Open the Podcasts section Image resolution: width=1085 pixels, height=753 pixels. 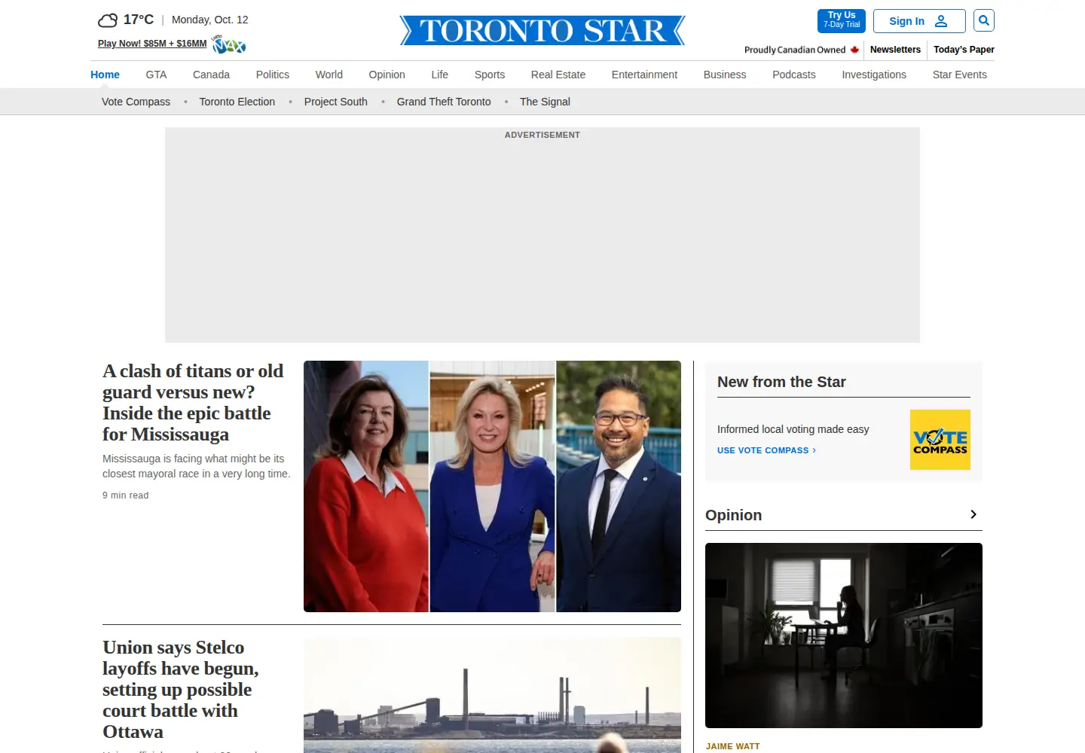[794, 75]
